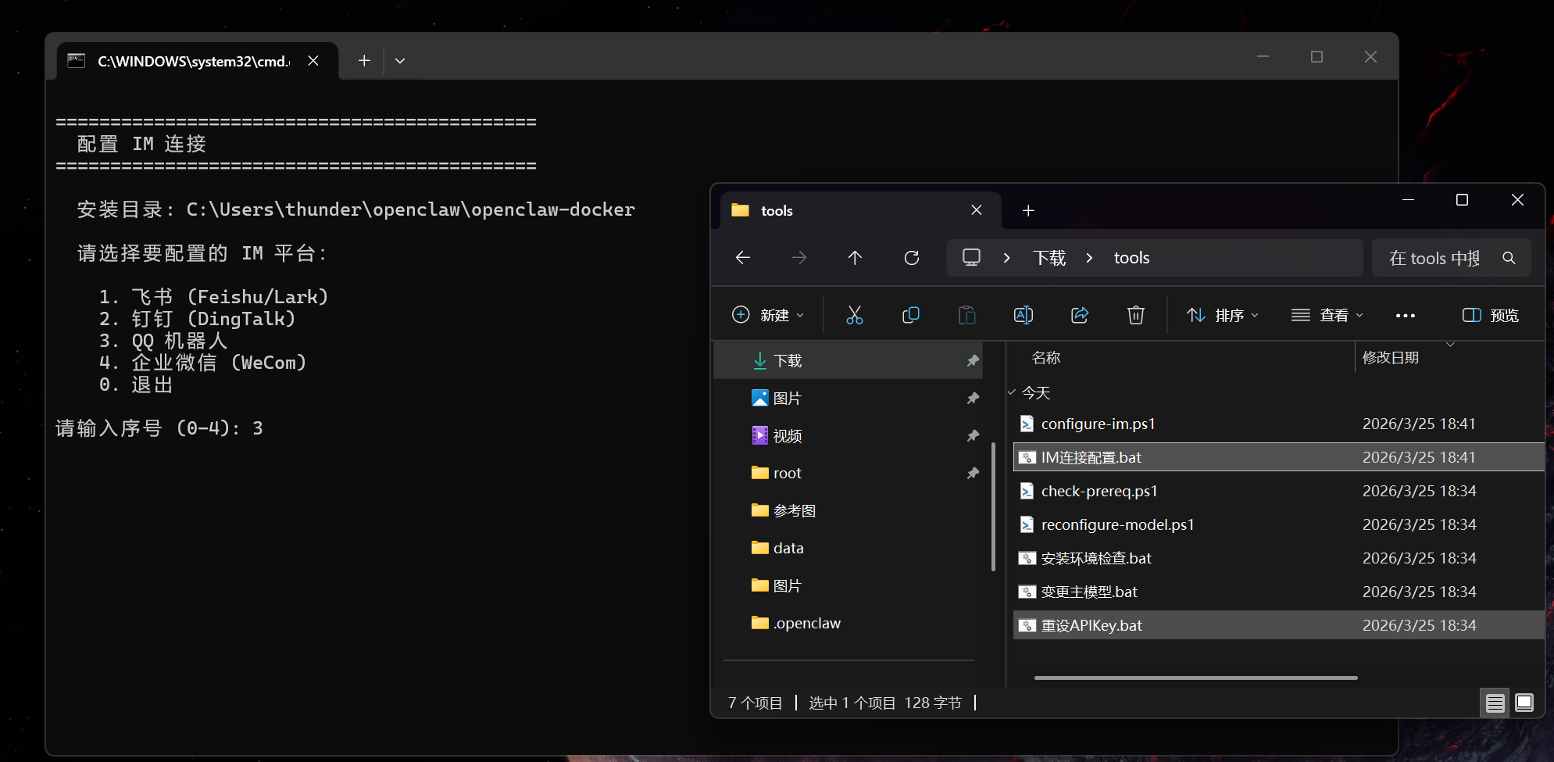Click the Share icon in toolbar
The height and width of the screenshot is (762, 1554).
pyautogui.click(x=1080, y=315)
